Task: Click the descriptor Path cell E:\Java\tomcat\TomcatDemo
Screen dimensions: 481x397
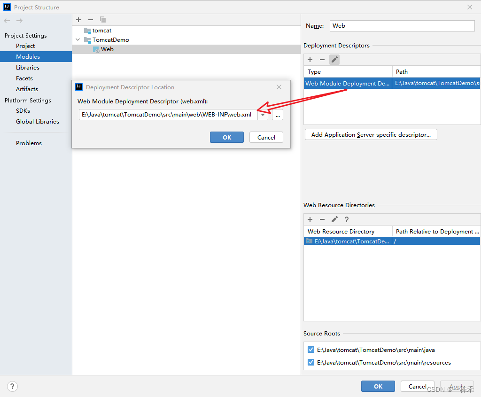Action: pyautogui.click(x=436, y=83)
